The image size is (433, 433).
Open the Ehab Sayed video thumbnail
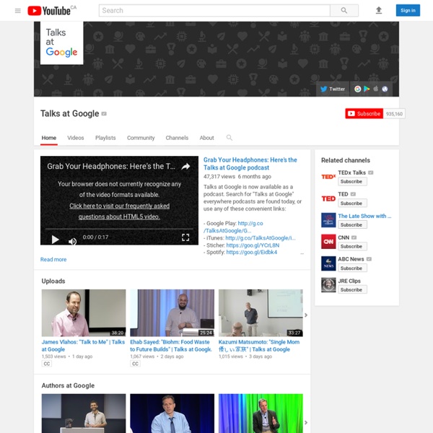(x=172, y=313)
